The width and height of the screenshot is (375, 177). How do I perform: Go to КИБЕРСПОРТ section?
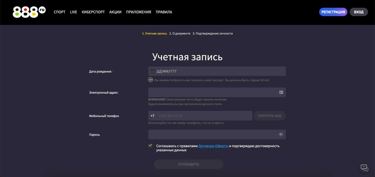[93, 12]
